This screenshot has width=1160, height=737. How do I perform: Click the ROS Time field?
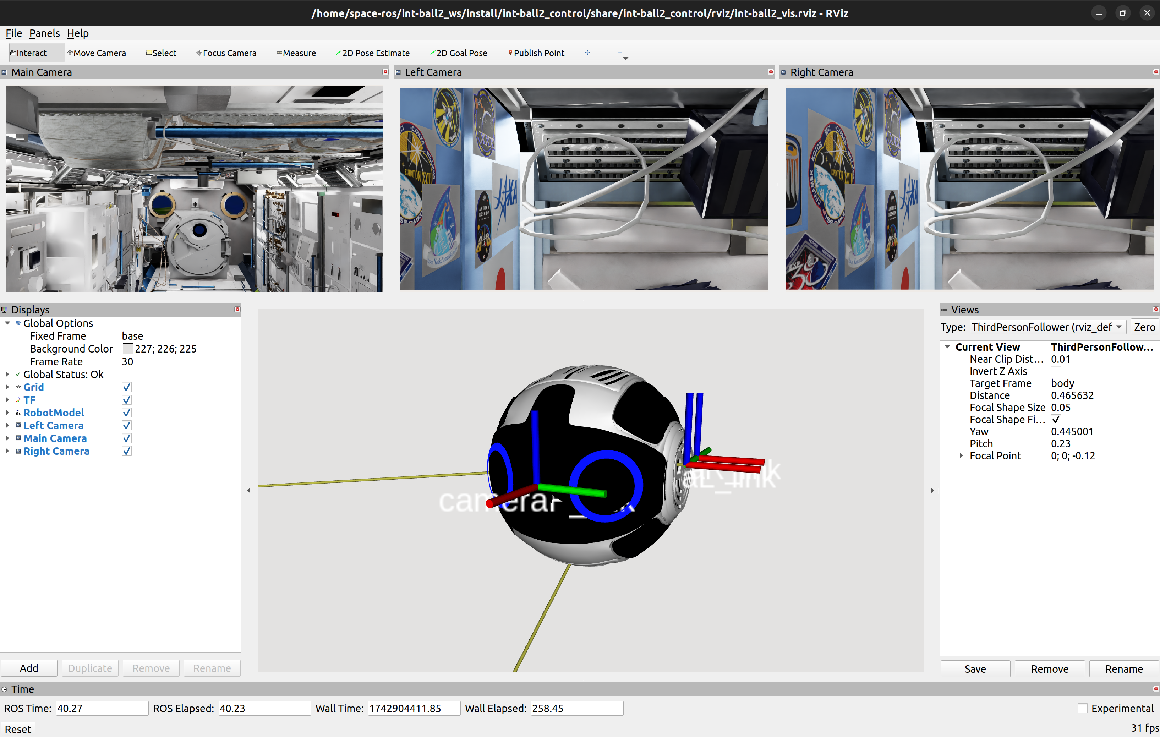tap(102, 708)
